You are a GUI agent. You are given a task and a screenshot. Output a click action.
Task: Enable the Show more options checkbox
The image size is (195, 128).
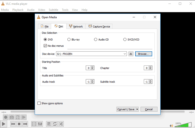pyautogui.click(x=39, y=103)
